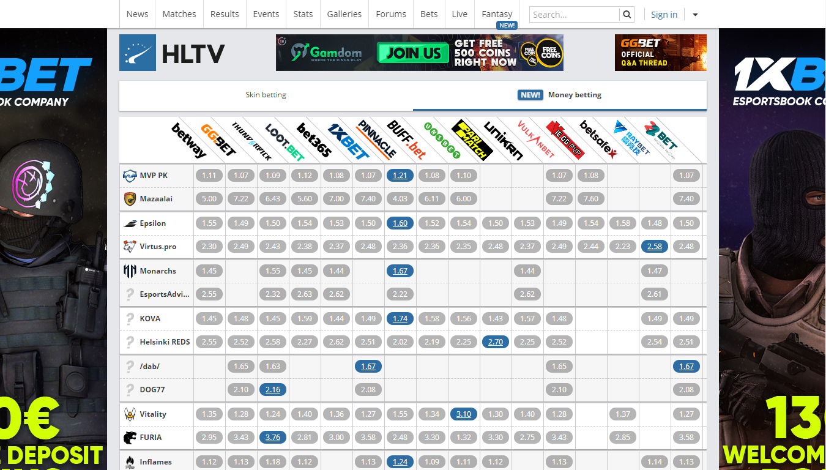
Task: Click the Monarchs team logo
Action: 130,271
